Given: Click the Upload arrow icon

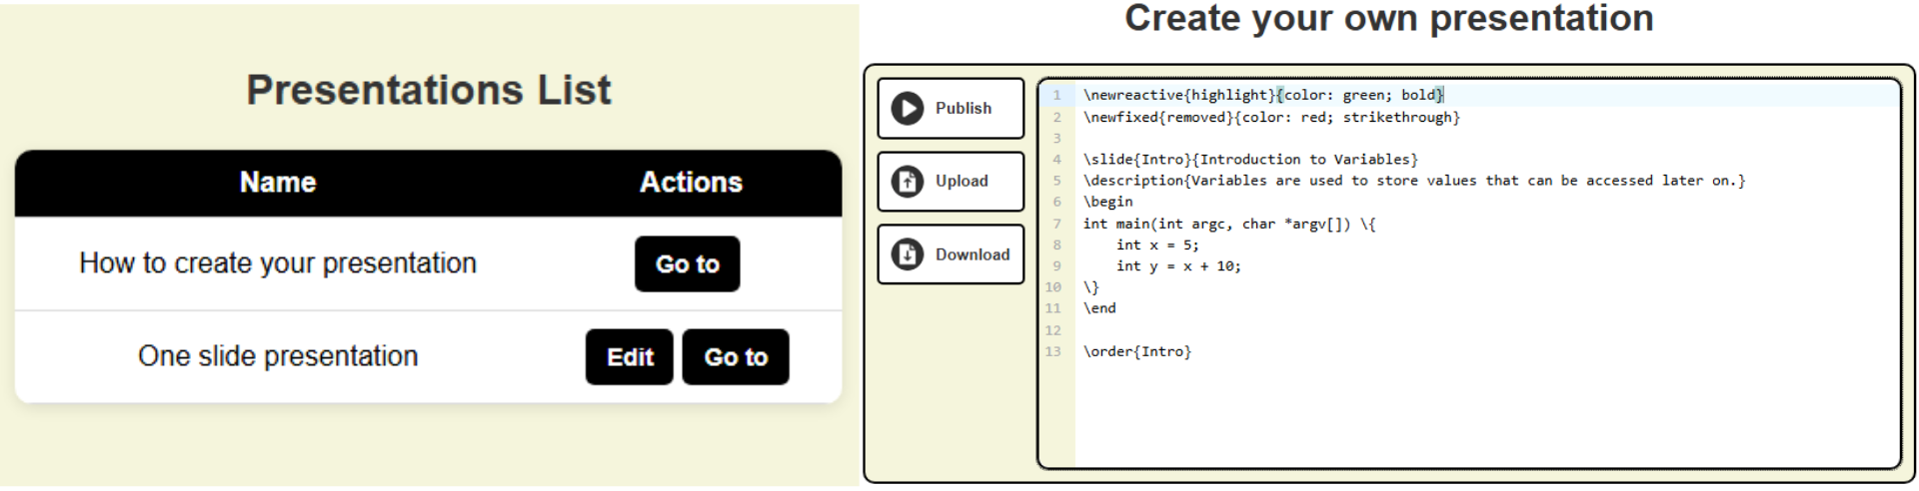Looking at the screenshot, I should [x=907, y=182].
